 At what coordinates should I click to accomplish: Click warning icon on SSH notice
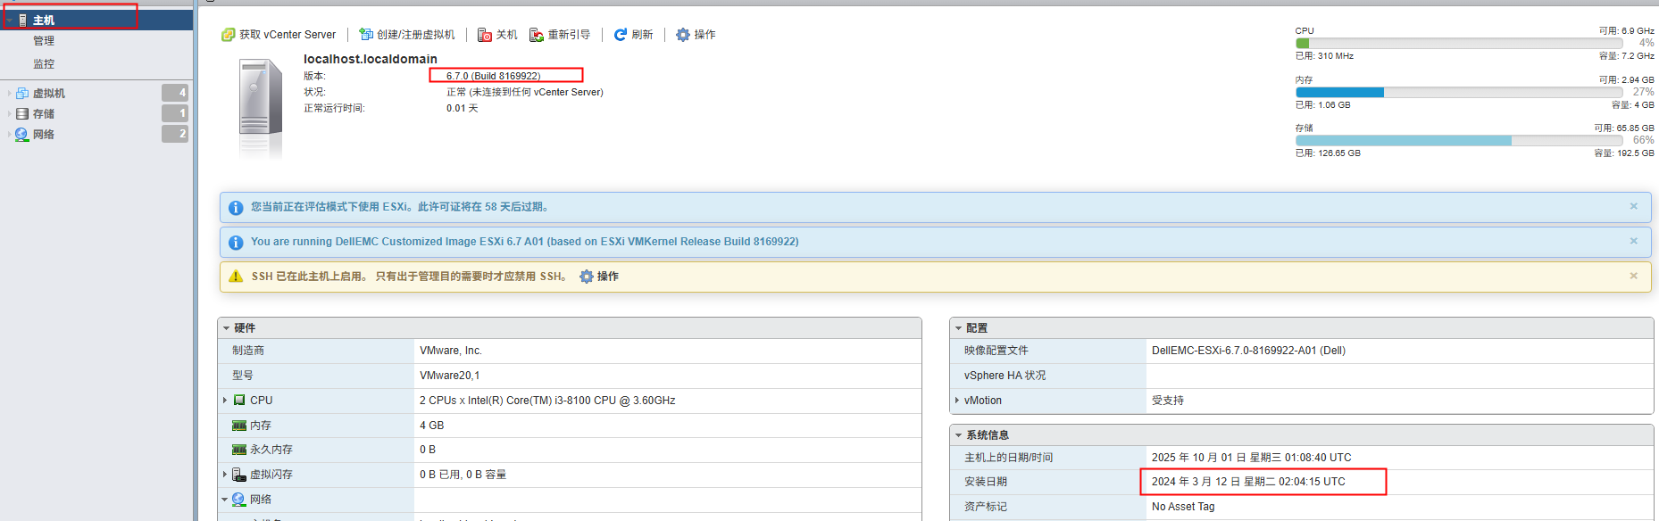point(236,277)
